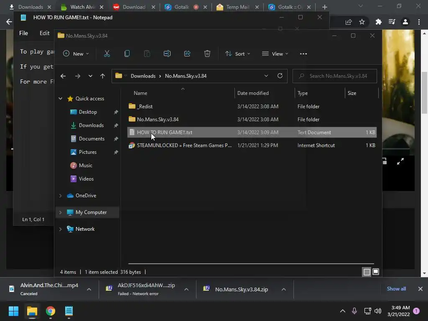Select Documents in the navigation pane
Image resolution: width=428 pixels, height=321 pixels.
tap(92, 139)
